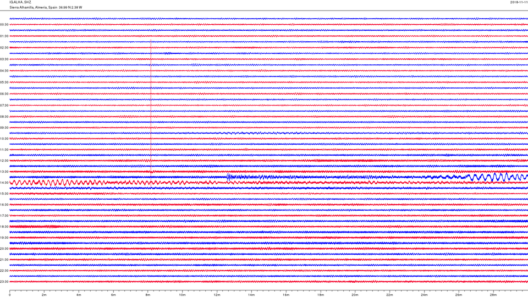Select the 10:30 time row label
This screenshot has height=297, width=528.
[x=4, y=139]
